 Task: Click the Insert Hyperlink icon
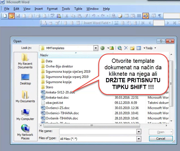114,16
